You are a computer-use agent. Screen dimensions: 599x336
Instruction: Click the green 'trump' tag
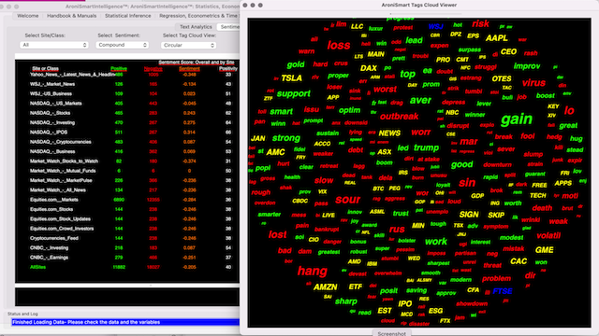[x=427, y=147]
